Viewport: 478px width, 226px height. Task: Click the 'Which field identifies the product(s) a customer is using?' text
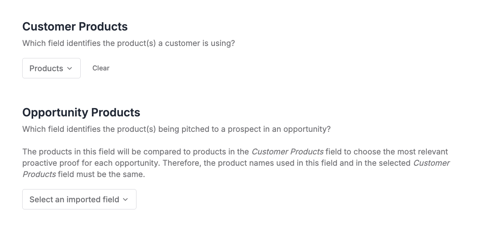click(129, 43)
